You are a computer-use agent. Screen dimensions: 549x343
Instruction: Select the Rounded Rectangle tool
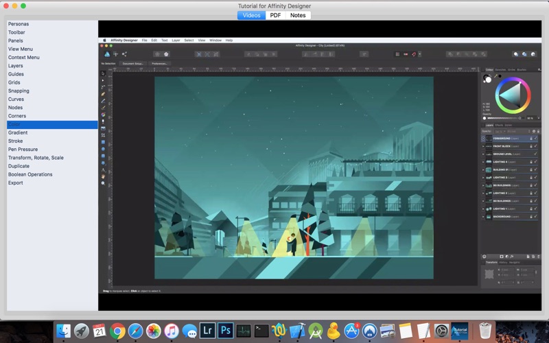click(103, 156)
